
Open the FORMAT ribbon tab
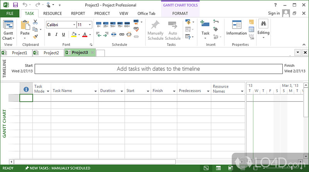(x=180, y=13)
